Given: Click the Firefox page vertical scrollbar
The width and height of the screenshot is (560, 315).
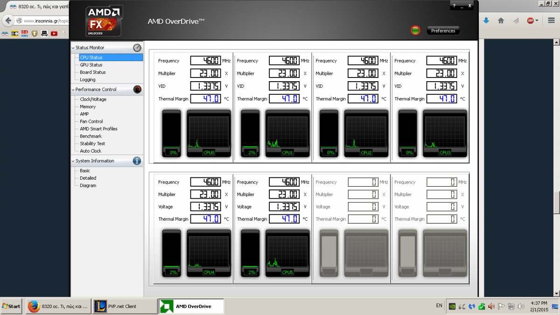Looking at the screenshot, I should coord(557,168).
